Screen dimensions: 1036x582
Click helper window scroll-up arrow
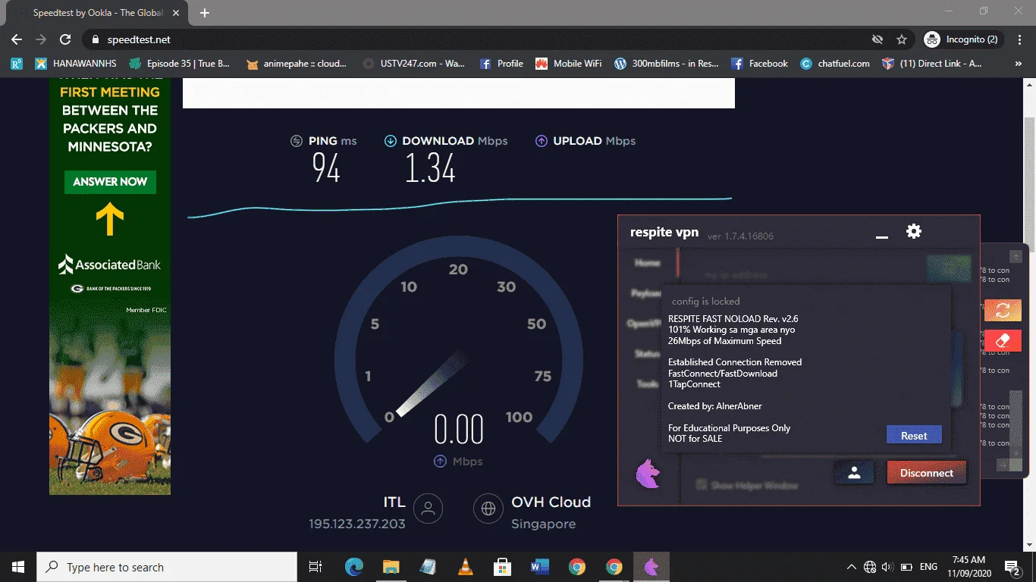pyautogui.click(x=1016, y=257)
